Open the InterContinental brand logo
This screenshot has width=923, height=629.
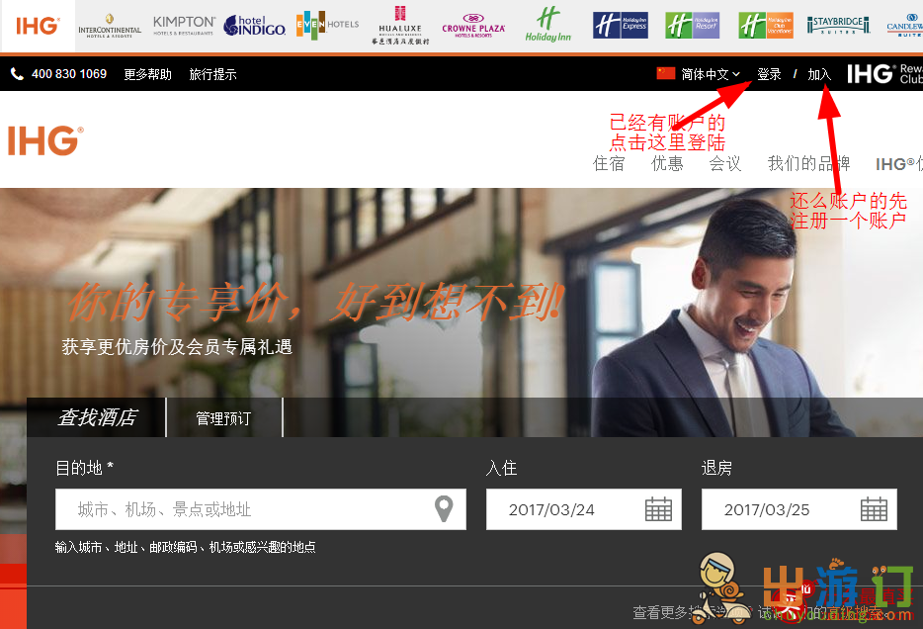click(x=110, y=26)
